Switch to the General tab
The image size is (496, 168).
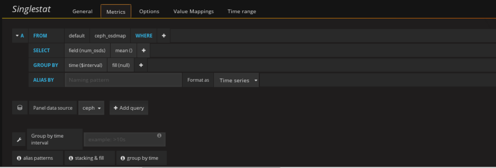pos(82,11)
